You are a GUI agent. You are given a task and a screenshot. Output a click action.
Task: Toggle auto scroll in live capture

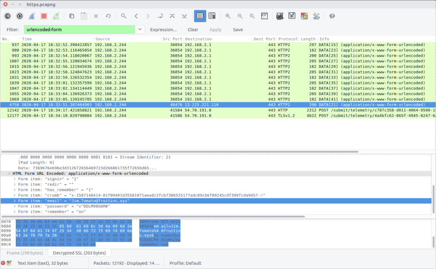pyautogui.click(x=212, y=16)
